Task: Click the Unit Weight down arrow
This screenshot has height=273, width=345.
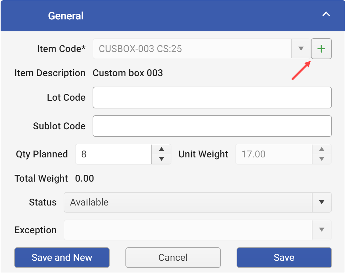Action: pos(322,159)
